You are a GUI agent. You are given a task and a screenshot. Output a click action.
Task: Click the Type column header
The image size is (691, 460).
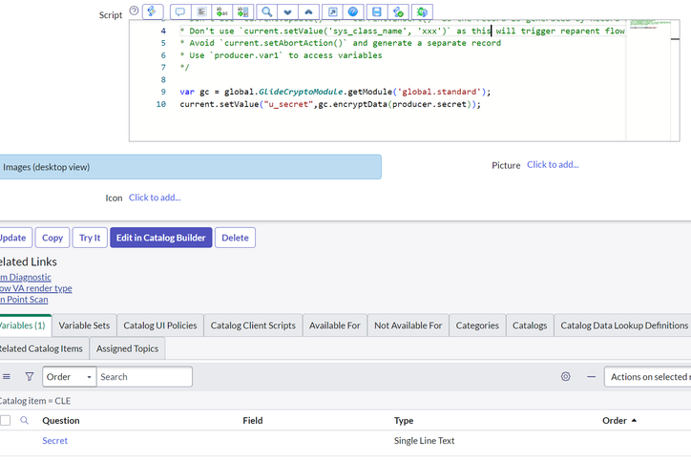coord(404,420)
